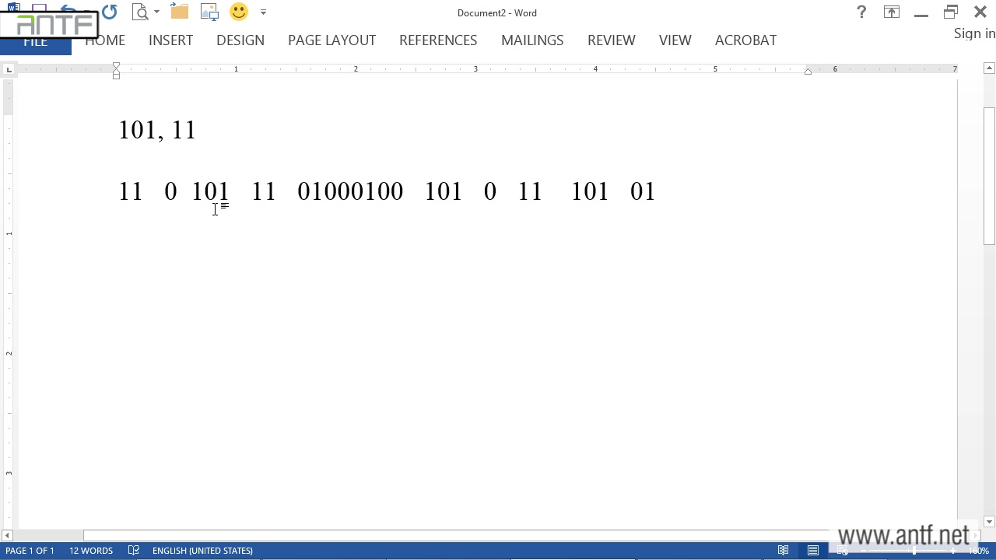The height and width of the screenshot is (560, 996).
Task: Open Print Preview from quick access toolbar
Action: [140, 12]
